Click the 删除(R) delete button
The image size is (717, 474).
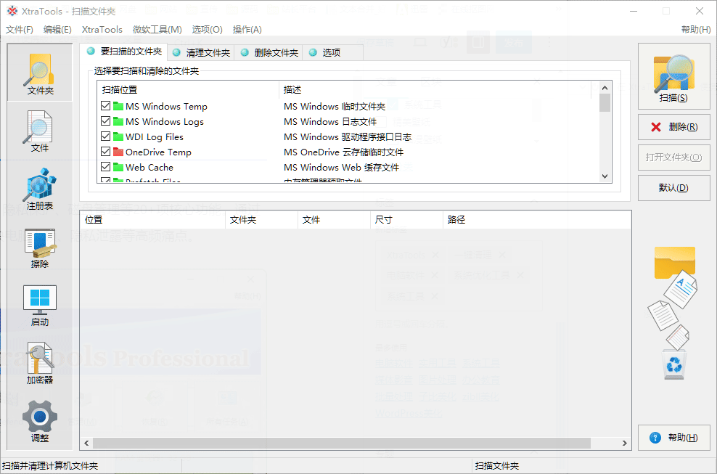[x=673, y=127]
